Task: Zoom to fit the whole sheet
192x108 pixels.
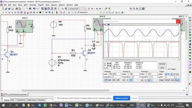Action: (x=140, y=9)
